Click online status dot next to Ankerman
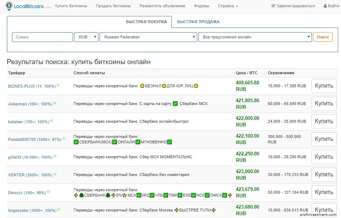341x218 pixels. (55, 103)
